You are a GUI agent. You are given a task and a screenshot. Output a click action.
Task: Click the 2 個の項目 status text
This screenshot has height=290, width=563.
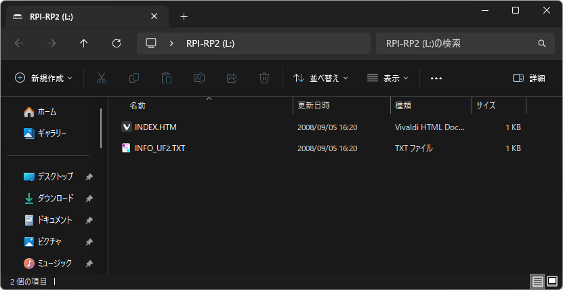pyautogui.click(x=28, y=281)
